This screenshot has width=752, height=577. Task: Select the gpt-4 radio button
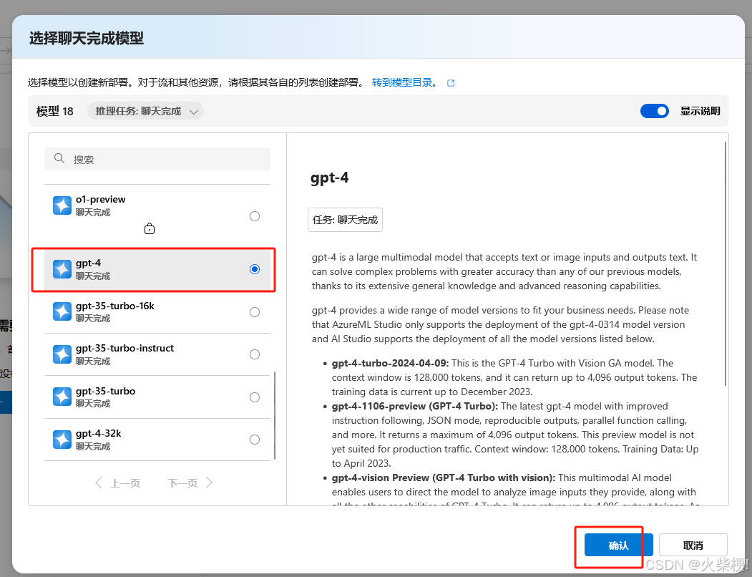255,269
